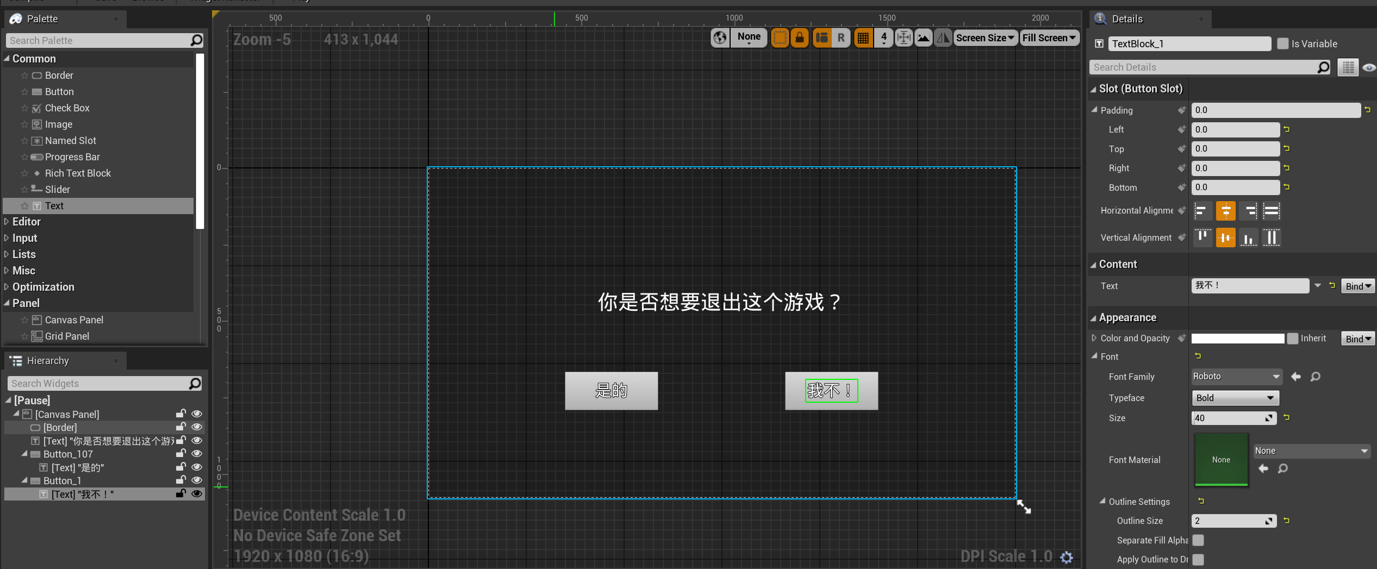This screenshot has width=1377, height=569.
Task: Collapse the Common palette category
Action: point(7,58)
